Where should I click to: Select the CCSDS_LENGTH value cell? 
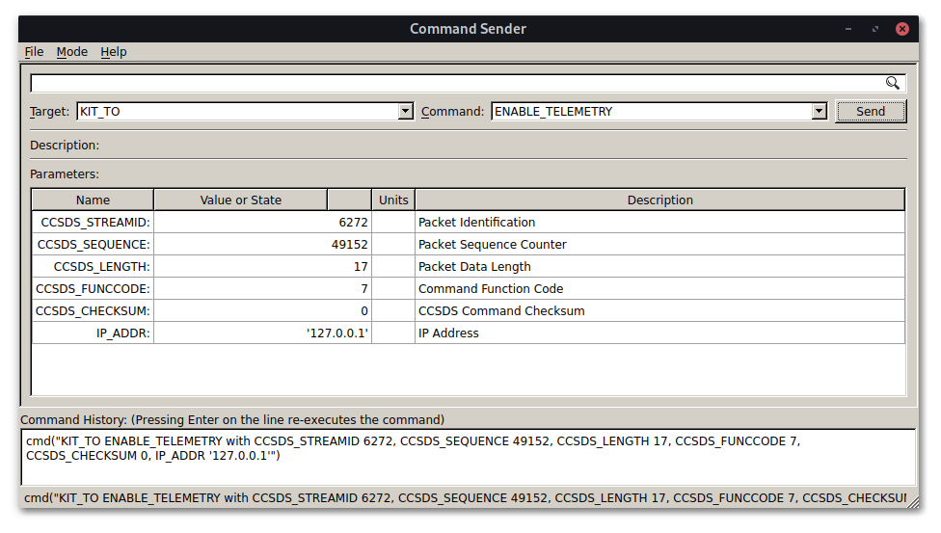coord(262,267)
